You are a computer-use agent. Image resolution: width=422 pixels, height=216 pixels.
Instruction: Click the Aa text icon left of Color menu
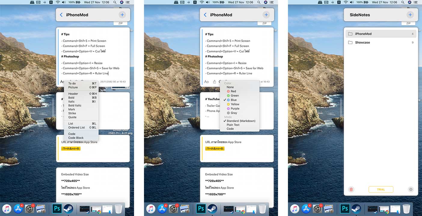[206, 82]
